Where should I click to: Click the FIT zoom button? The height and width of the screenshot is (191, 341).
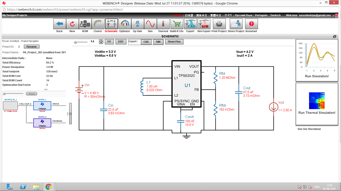coord(110,42)
